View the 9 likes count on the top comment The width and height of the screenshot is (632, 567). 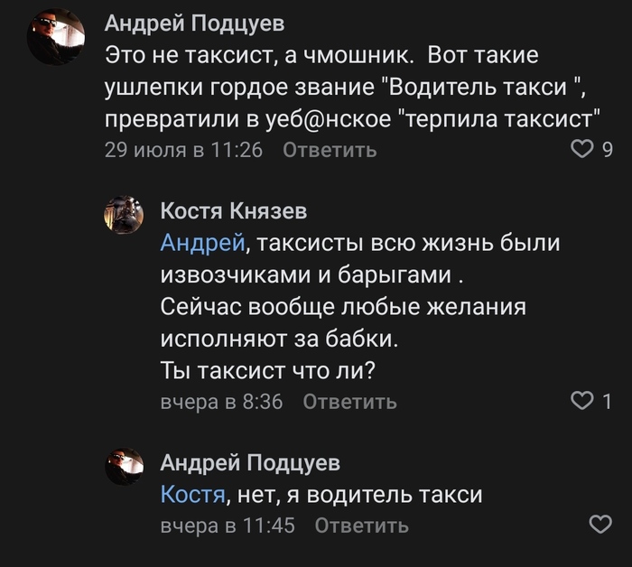point(608,150)
